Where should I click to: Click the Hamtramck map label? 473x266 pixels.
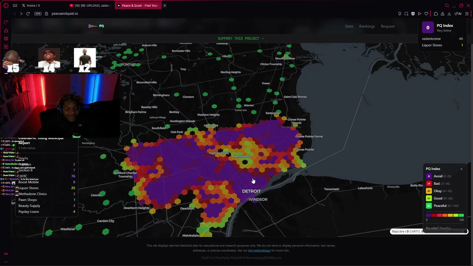(242, 156)
